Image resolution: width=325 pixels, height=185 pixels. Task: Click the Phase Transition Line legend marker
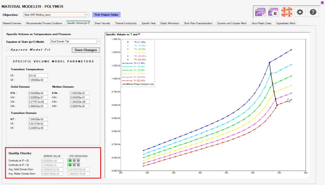(x=128, y=84)
